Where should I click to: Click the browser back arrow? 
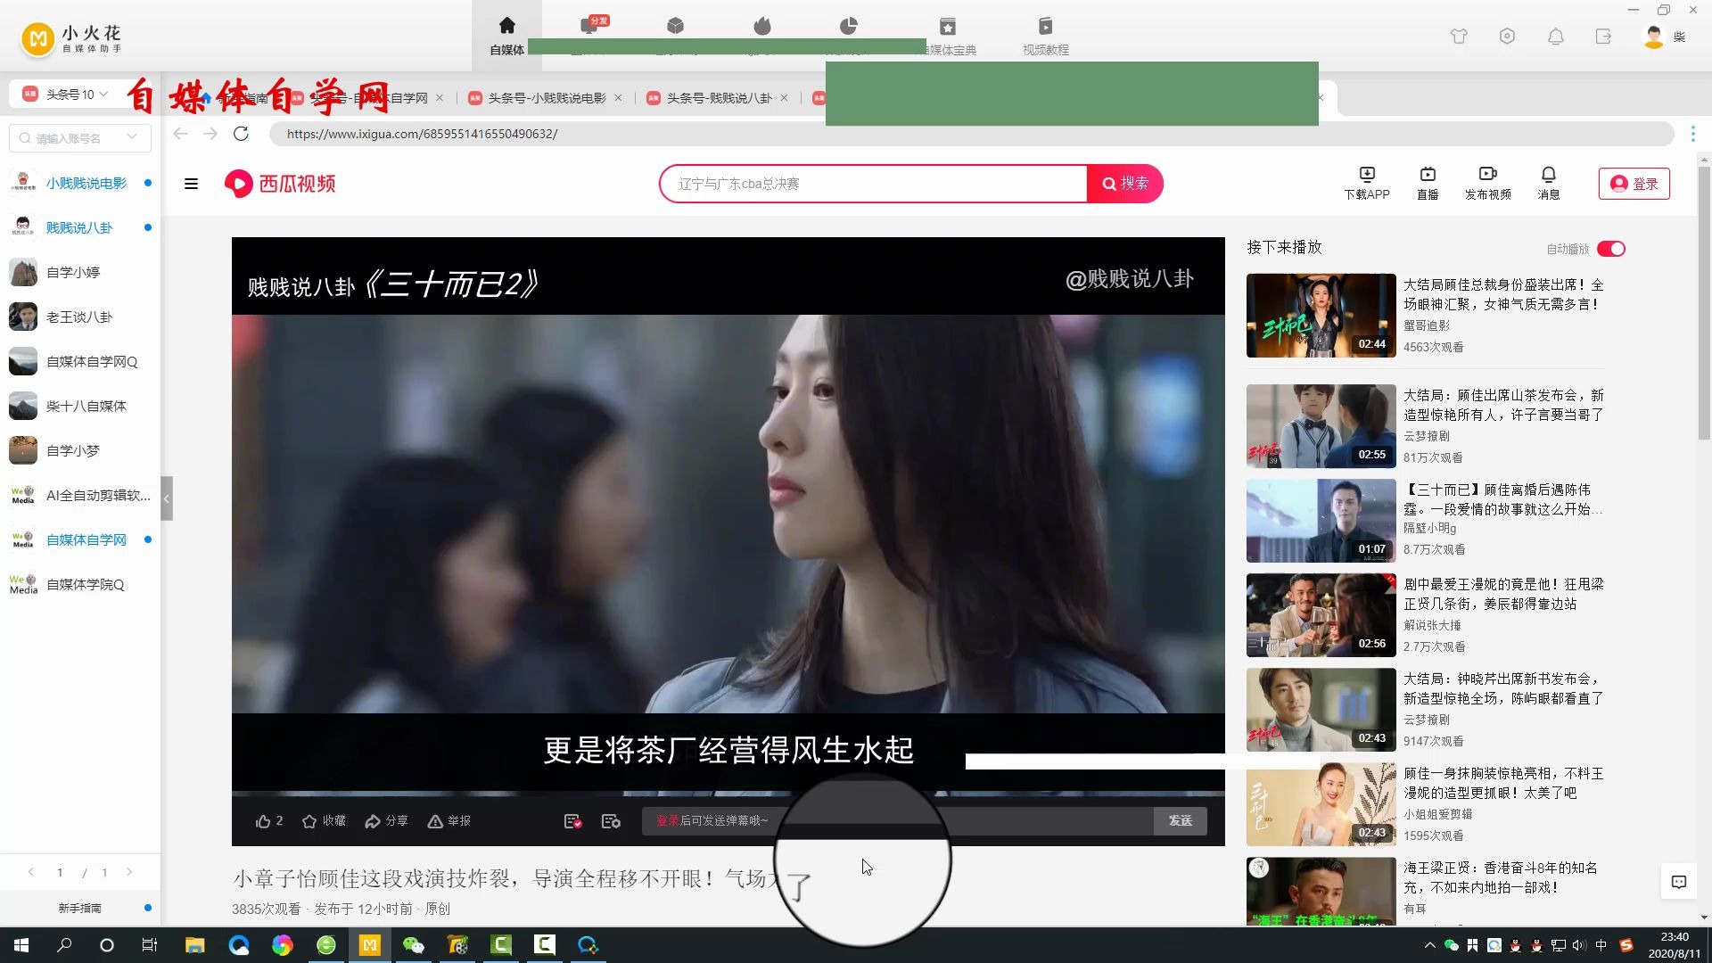pyautogui.click(x=181, y=134)
